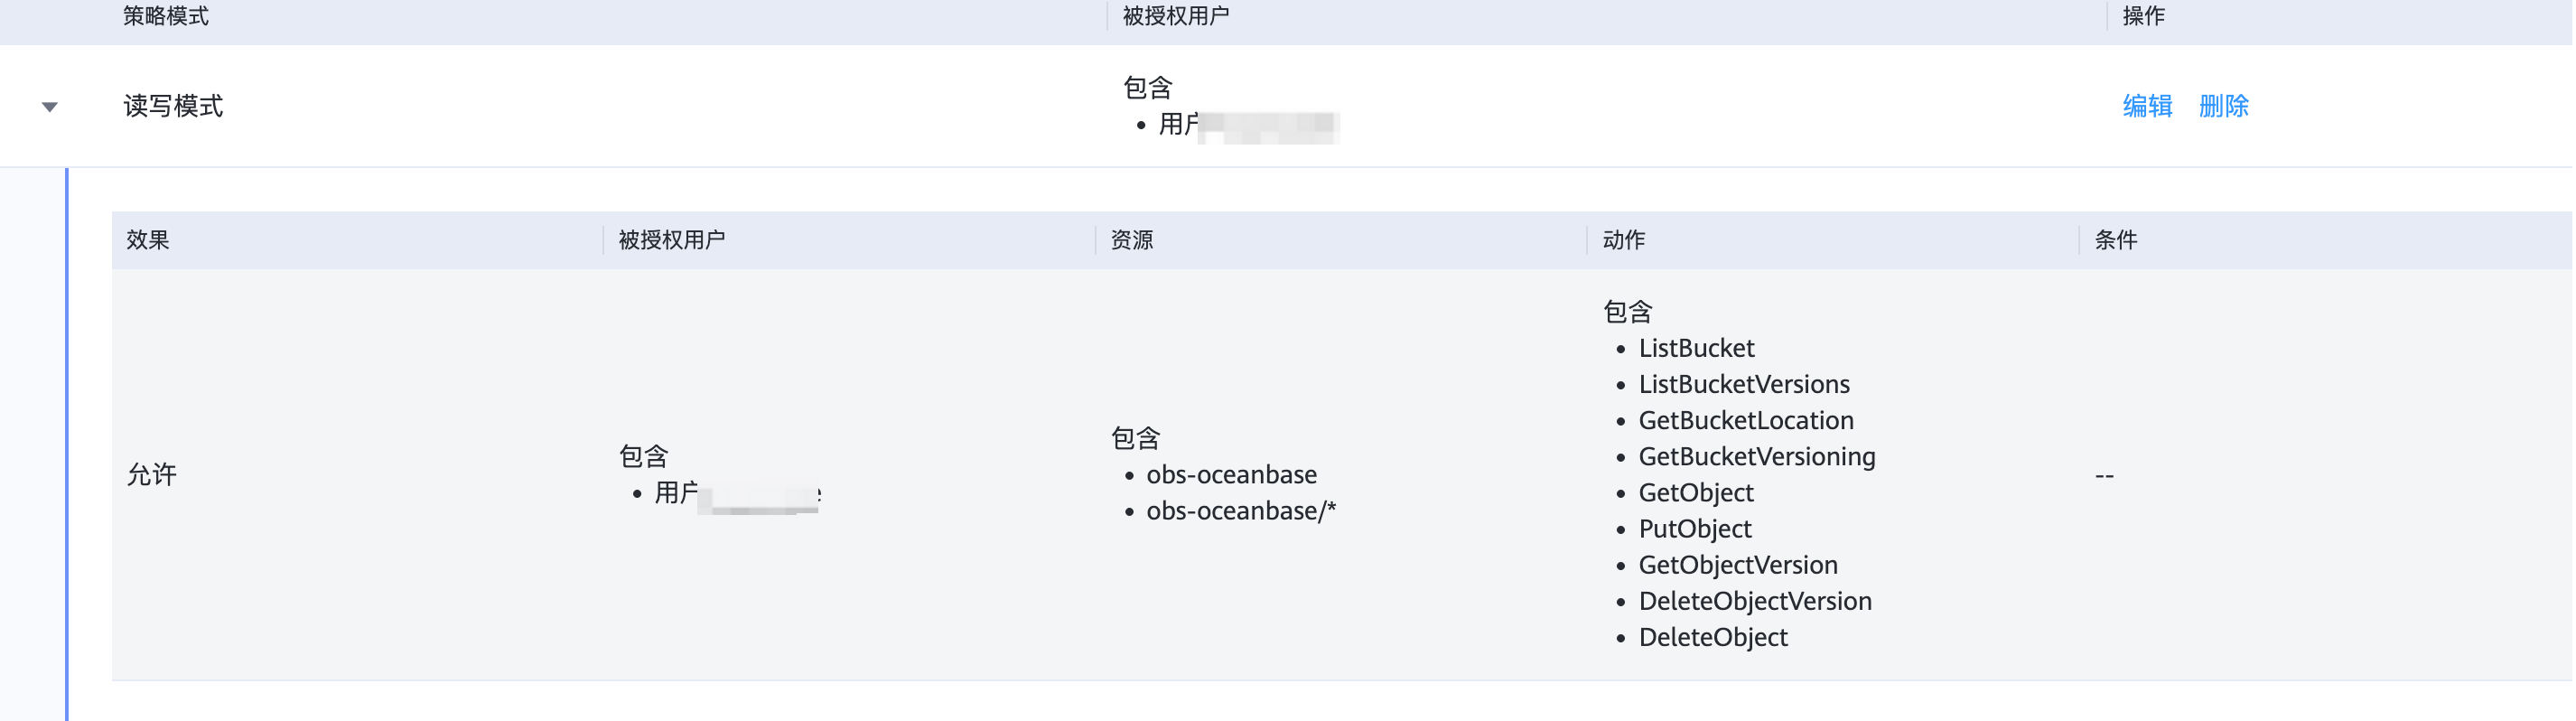The width and height of the screenshot is (2576, 721).
Task: Click the ListBucket action item
Action: tap(1696, 348)
